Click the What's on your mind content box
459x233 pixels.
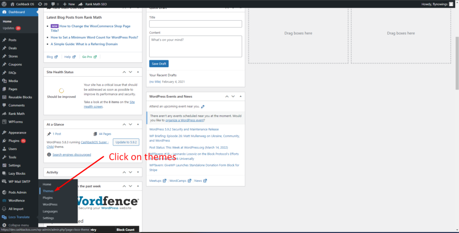(x=195, y=46)
